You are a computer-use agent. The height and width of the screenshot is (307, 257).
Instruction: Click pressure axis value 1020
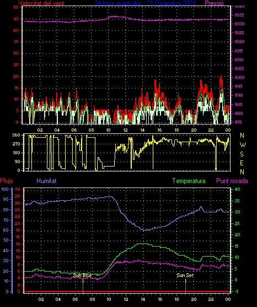(x=239, y=41)
